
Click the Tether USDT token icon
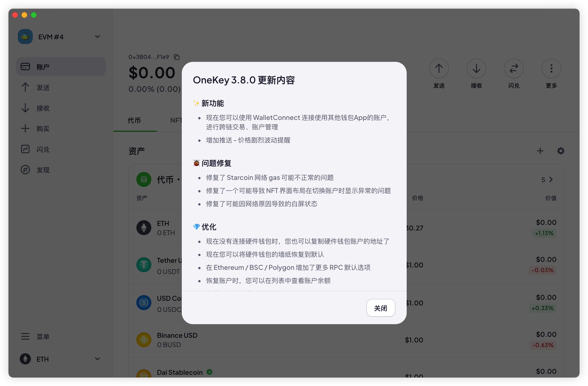click(144, 265)
